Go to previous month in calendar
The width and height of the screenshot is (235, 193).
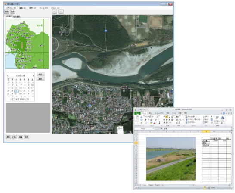[7, 76]
